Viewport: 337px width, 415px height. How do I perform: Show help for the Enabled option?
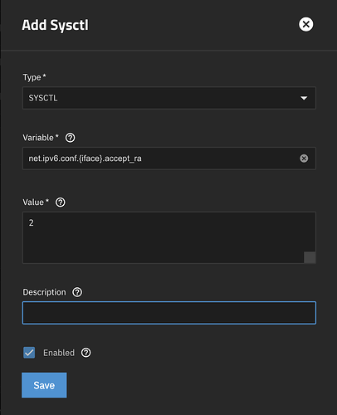pos(86,353)
